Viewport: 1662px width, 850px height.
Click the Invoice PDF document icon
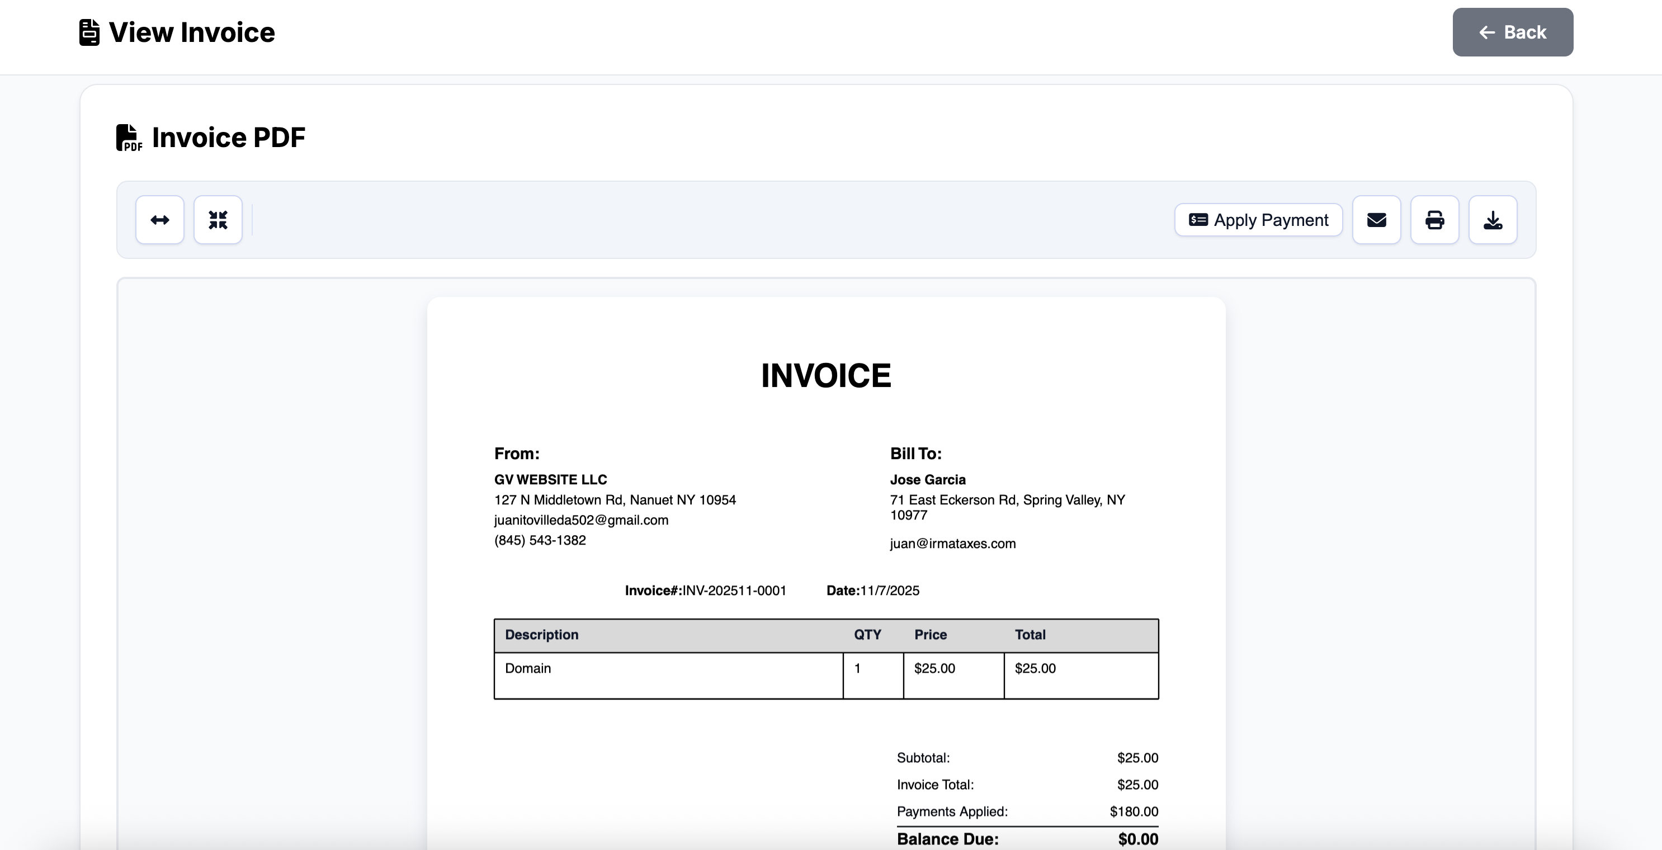[x=129, y=137]
